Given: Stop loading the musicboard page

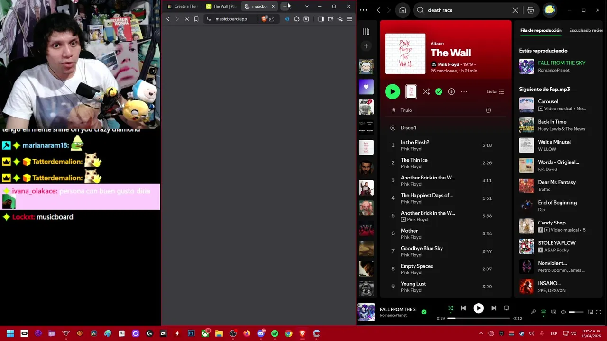Looking at the screenshot, I should (186, 19).
